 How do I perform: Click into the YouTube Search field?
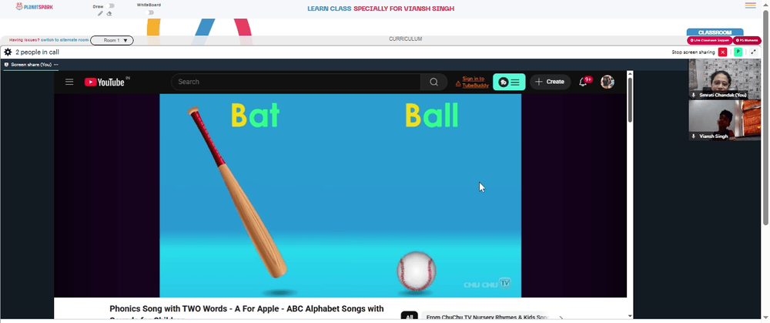click(x=296, y=82)
